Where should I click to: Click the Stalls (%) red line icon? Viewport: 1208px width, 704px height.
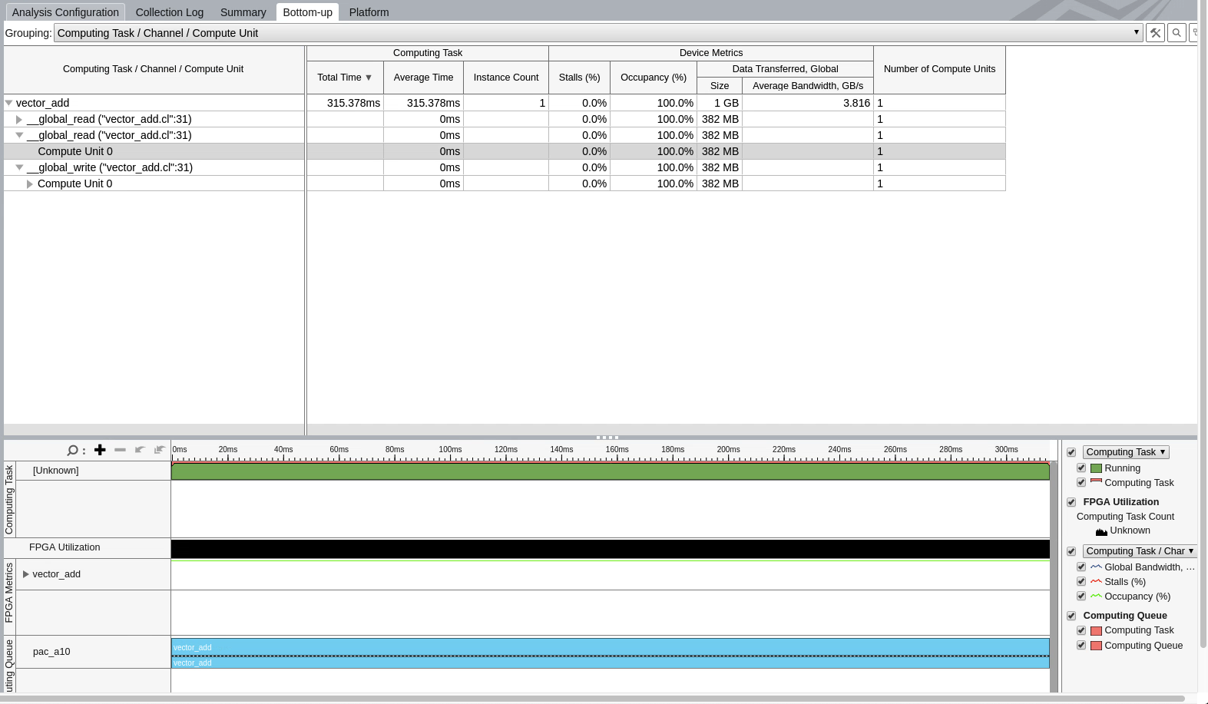coord(1096,582)
